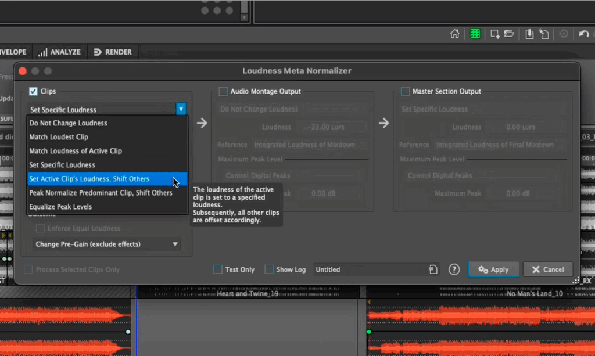This screenshot has height=356, width=595.
Task: Uncheck the Clips checkbox
Action: coord(34,91)
